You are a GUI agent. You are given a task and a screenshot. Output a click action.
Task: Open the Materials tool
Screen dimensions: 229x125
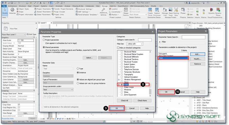(x=12, y=11)
